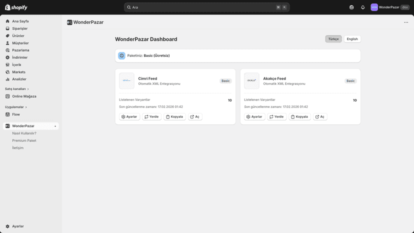This screenshot has height=233, width=414.
Task: Open Online Mağaza store icon
Action: pyautogui.click(x=7, y=96)
